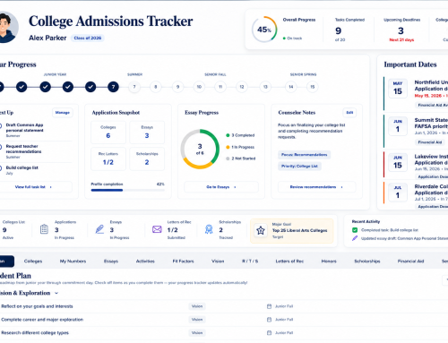Select timeline step 8
The height and width of the screenshot is (343, 448).
pos(155,87)
